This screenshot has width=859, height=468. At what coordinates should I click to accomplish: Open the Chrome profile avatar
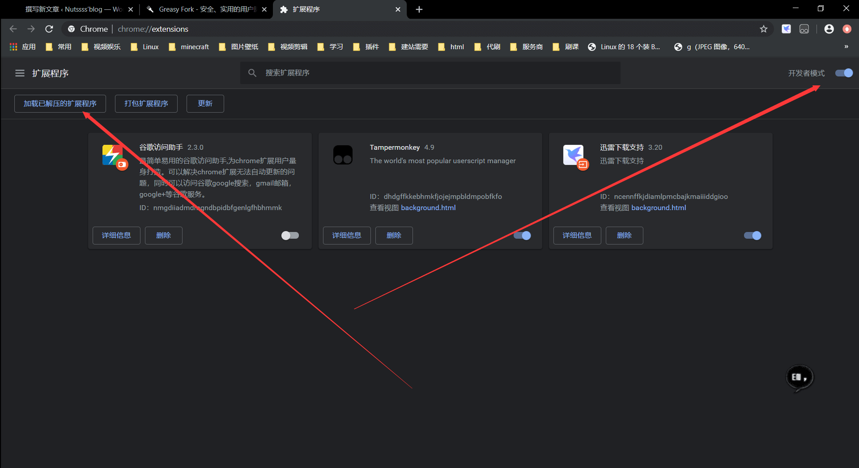pyautogui.click(x=829, y=29)
